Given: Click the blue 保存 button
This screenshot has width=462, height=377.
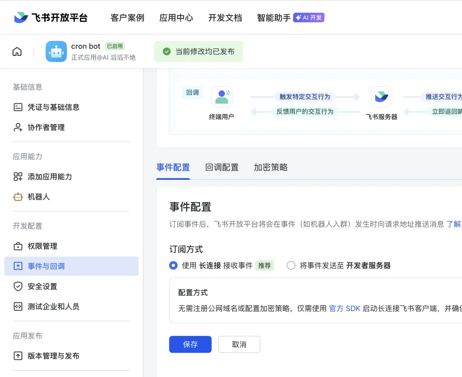Looking at the screenshot, I should coord(190,345).
